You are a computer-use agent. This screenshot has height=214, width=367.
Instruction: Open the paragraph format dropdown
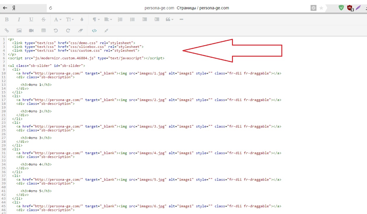(96, 20)
